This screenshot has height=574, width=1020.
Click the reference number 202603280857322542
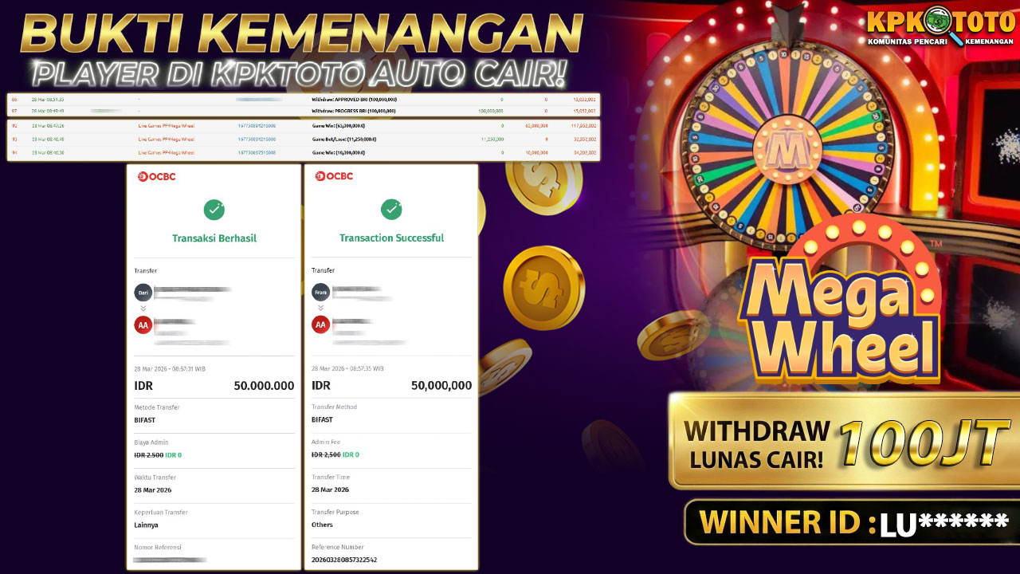pos(344,560)
